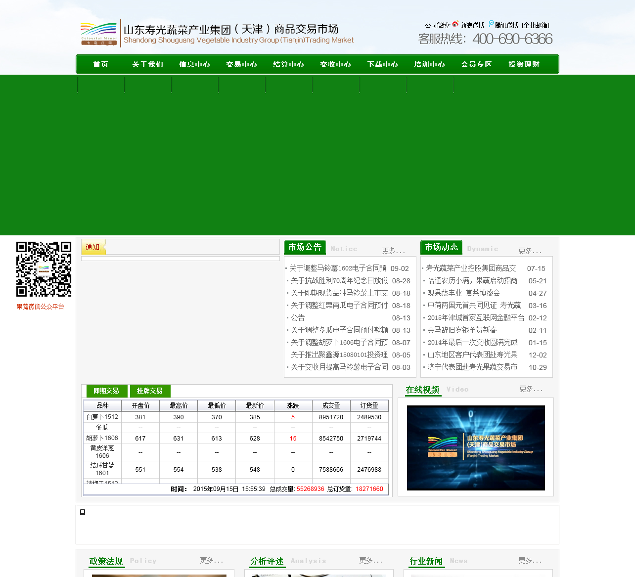Open notice 关于抗战胜利70周年纪念日放假
The width and height of the screenshot is (635, 577).
coord(339,281)
